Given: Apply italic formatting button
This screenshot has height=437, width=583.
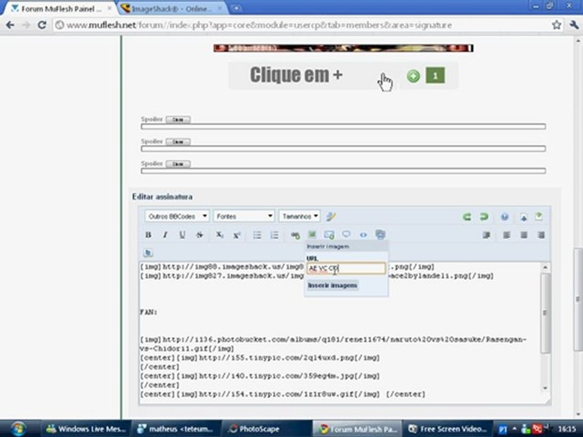Looking at the screenshot, I should [165, 235].
